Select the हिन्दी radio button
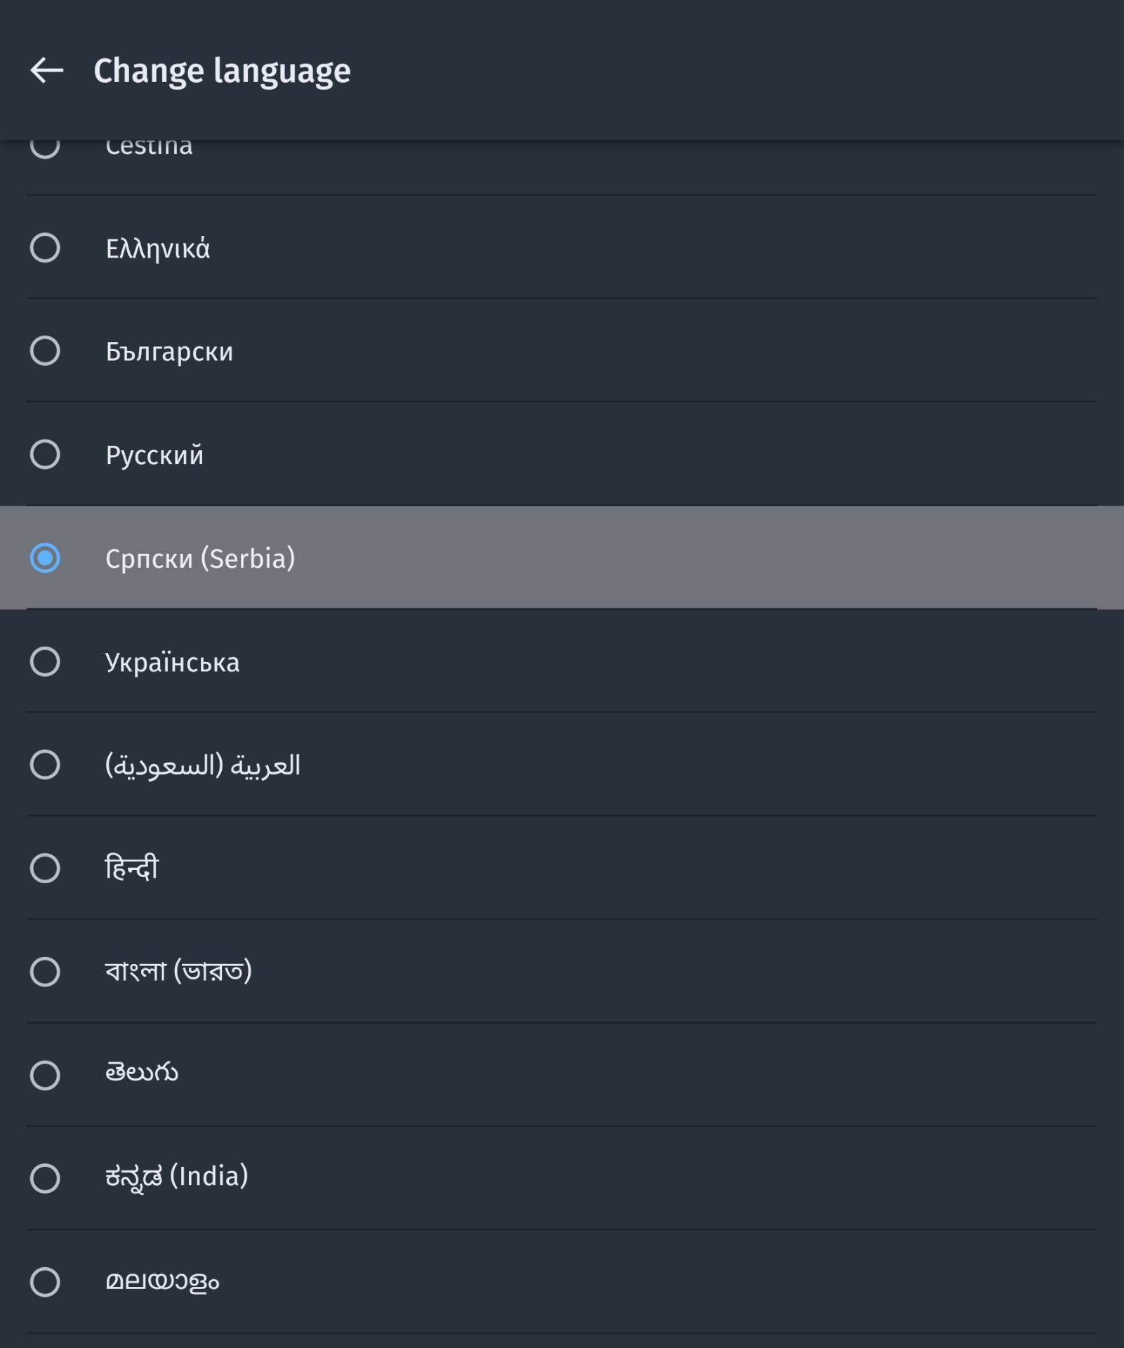 pyautogui.click(x=45, y=868)
